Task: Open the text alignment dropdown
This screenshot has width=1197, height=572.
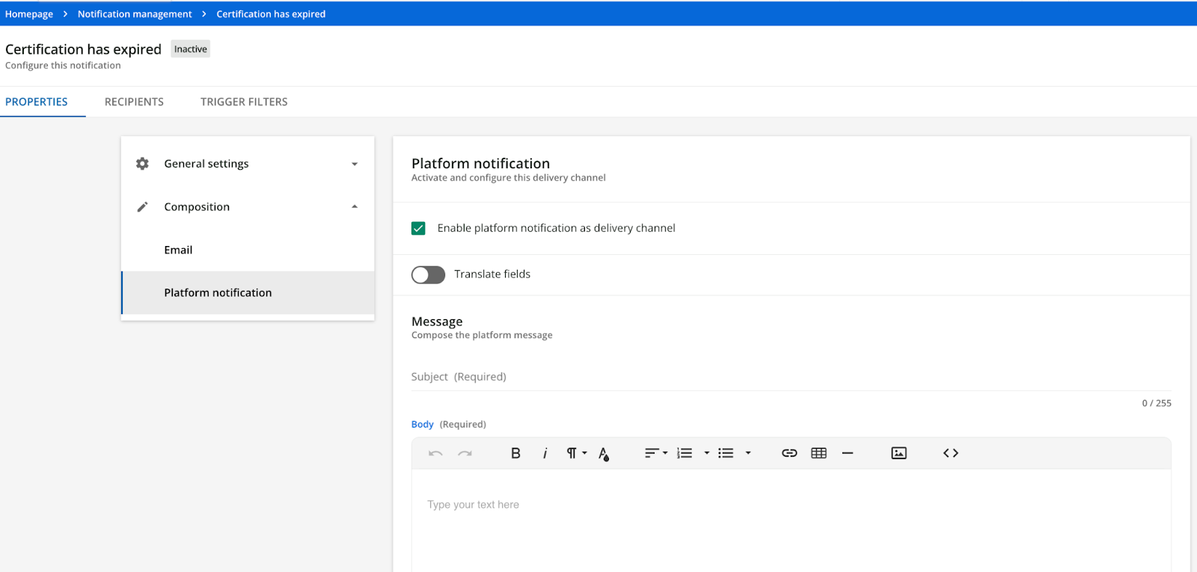Action: [x=655, y=453]
